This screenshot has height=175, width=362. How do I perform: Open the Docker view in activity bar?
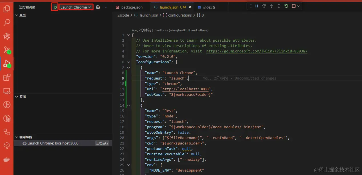7,159
